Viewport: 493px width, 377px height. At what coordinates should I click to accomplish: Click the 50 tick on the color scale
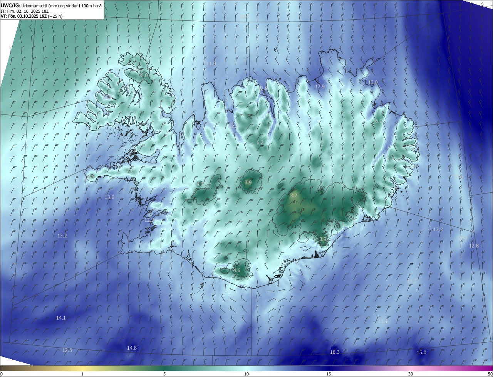[490, 374]
